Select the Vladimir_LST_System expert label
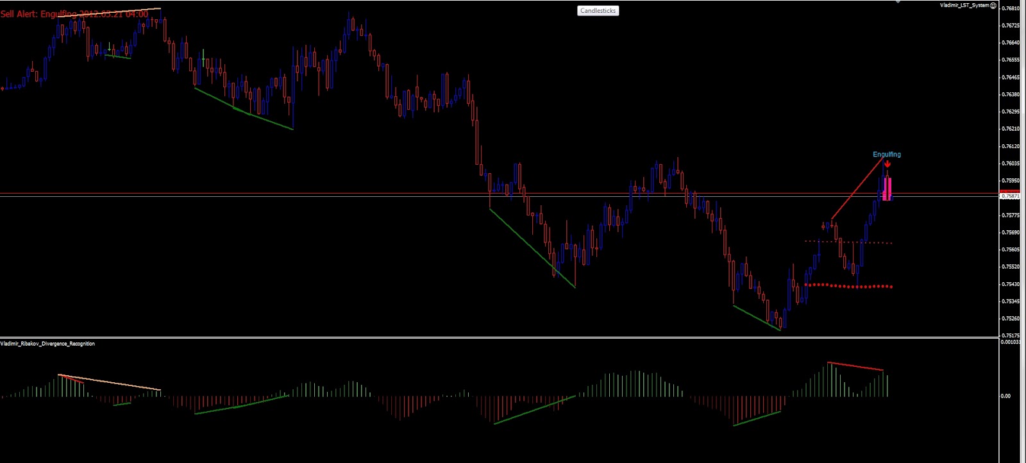Screen dimensions: 1026x463 964,5
